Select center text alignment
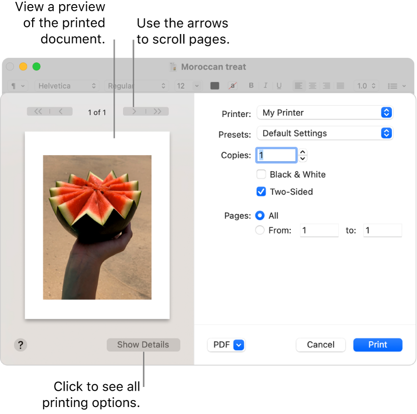The height and width of the screenshot is (414, 417). 312,86
